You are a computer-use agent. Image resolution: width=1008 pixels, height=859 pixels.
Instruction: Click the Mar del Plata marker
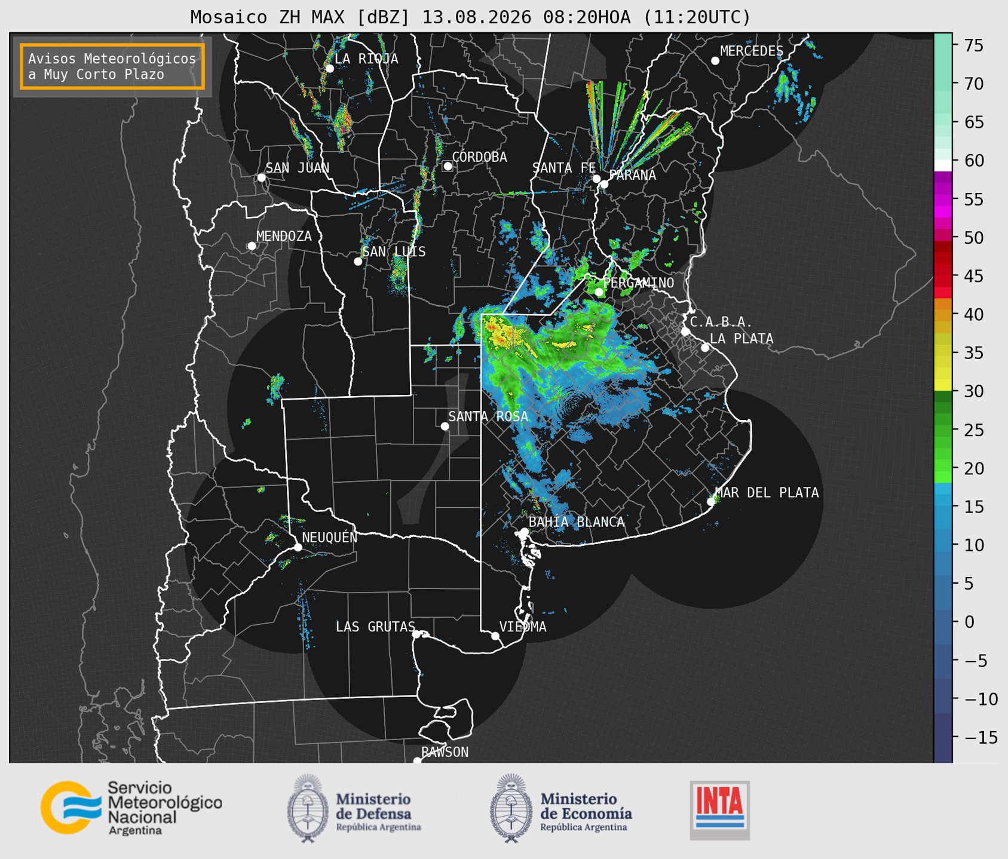pos(710,502)
